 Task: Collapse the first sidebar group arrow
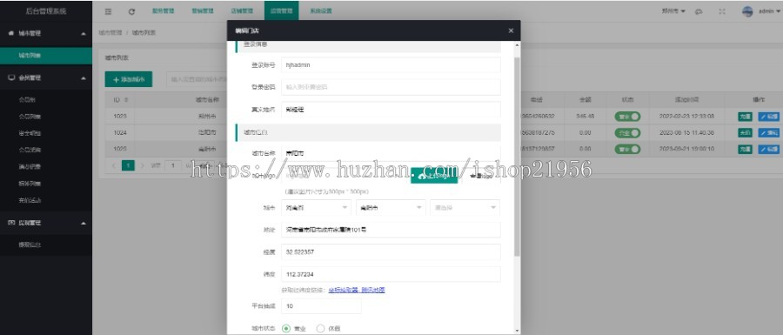coord(84,33)
